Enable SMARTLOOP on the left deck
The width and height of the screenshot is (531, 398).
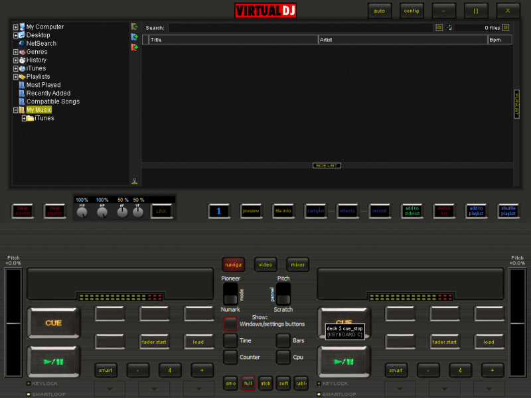pyautogui.click(x=29, y=394)
